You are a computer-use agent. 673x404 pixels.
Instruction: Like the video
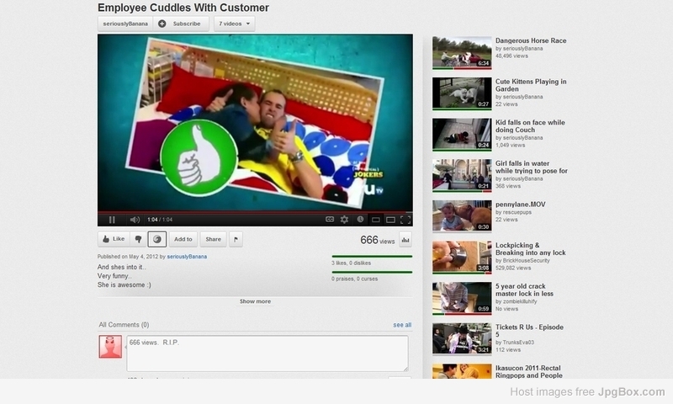pos(113,239)
